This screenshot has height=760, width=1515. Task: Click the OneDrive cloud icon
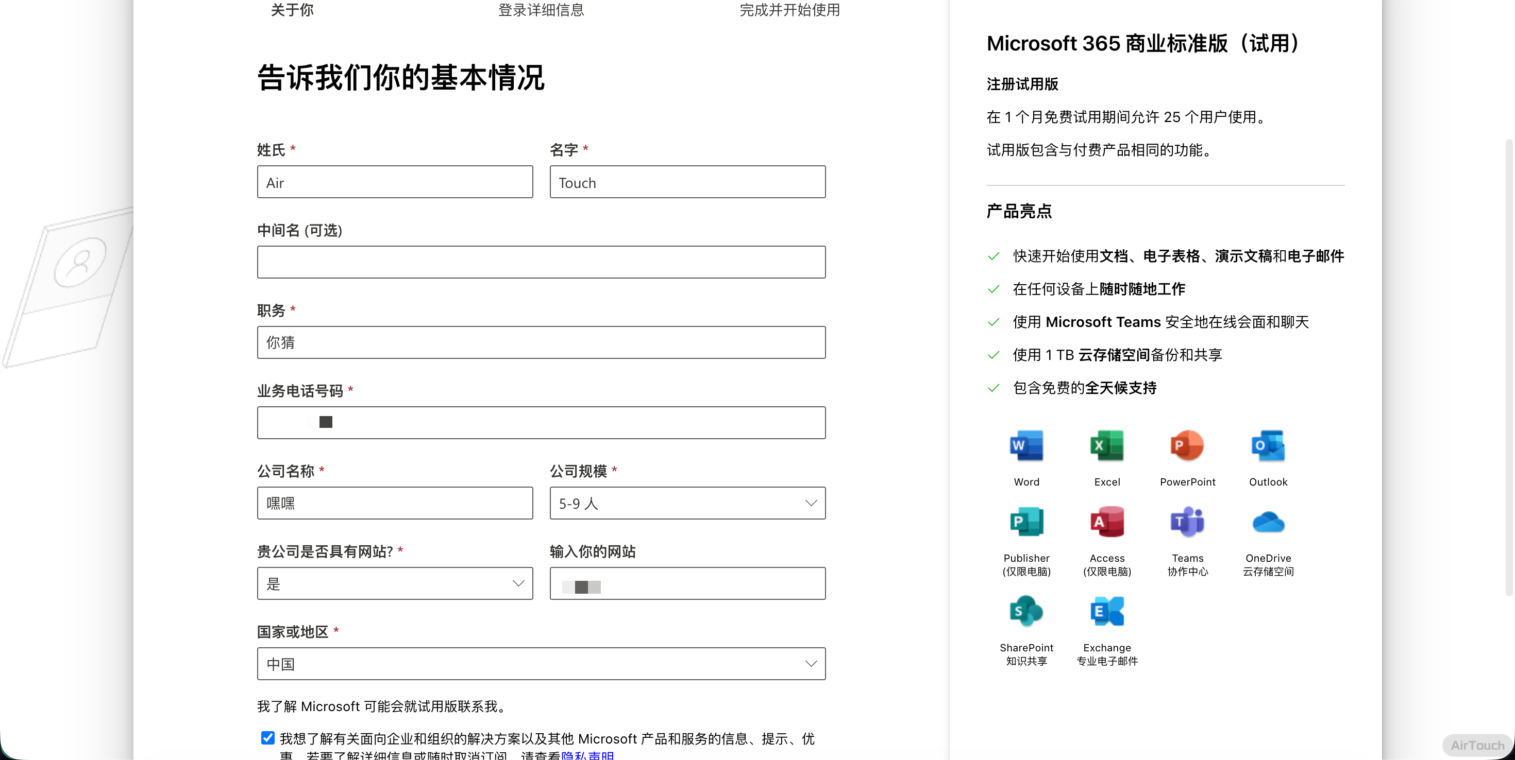tap(1268, 522)
